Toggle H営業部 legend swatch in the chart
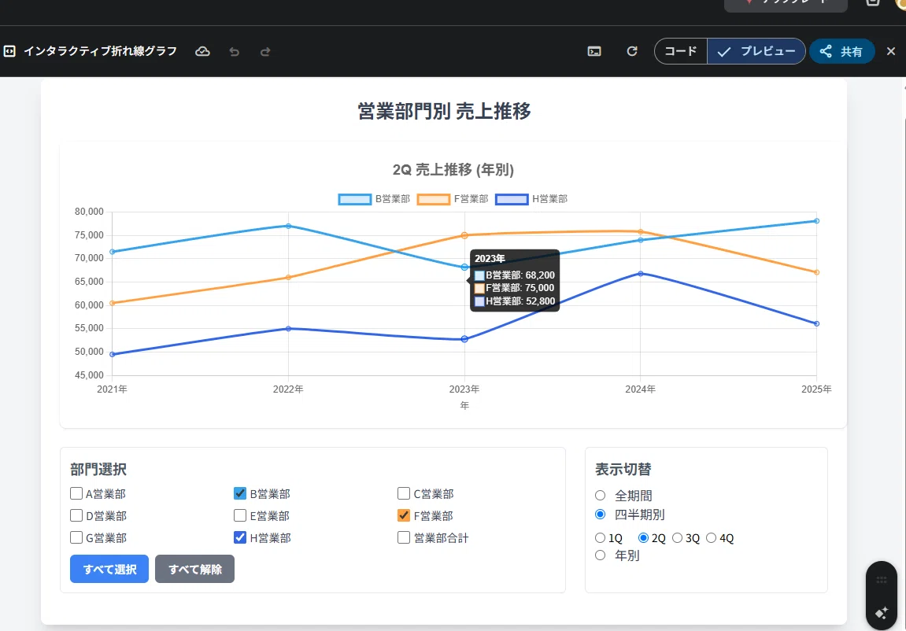The image size is (906, 631). [x=512, y=199]
